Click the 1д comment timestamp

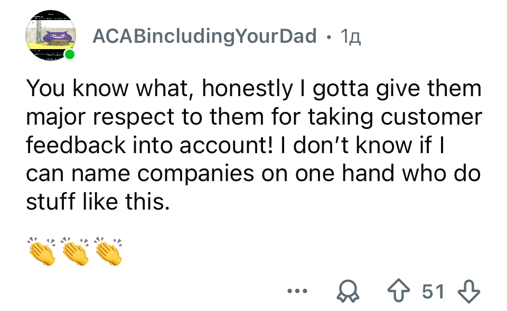[x=351, y=36]
